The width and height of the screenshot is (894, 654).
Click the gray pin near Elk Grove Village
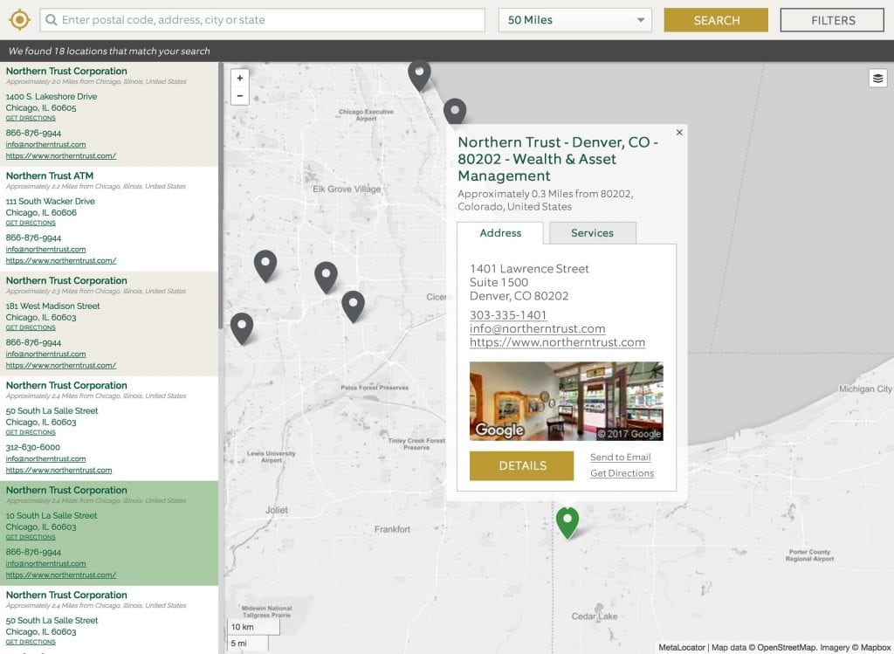[x=266, y=264]
